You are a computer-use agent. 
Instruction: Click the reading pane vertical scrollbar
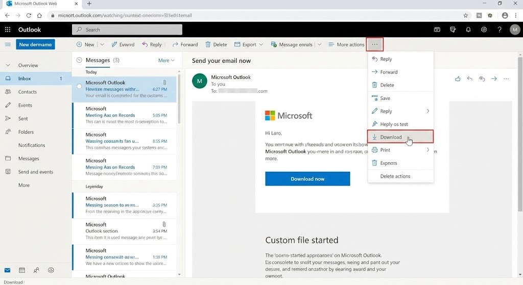(x=520, y=134)
